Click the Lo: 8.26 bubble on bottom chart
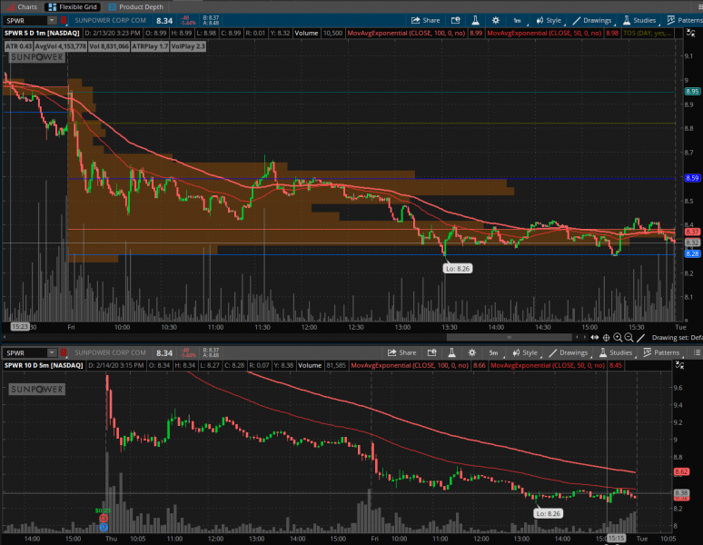703x545 pixels. (548, 513)
